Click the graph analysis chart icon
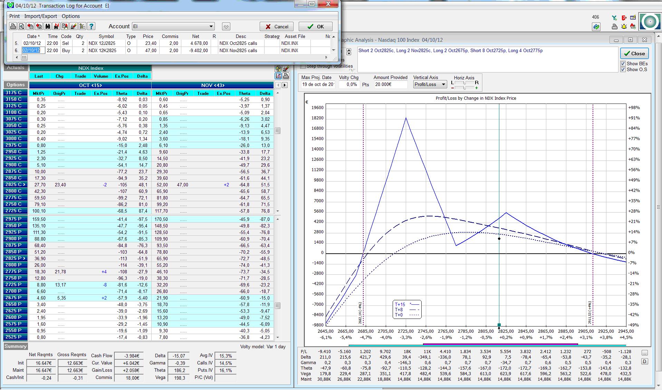Screen dimensions: 662x390 (x=278, y=76)
